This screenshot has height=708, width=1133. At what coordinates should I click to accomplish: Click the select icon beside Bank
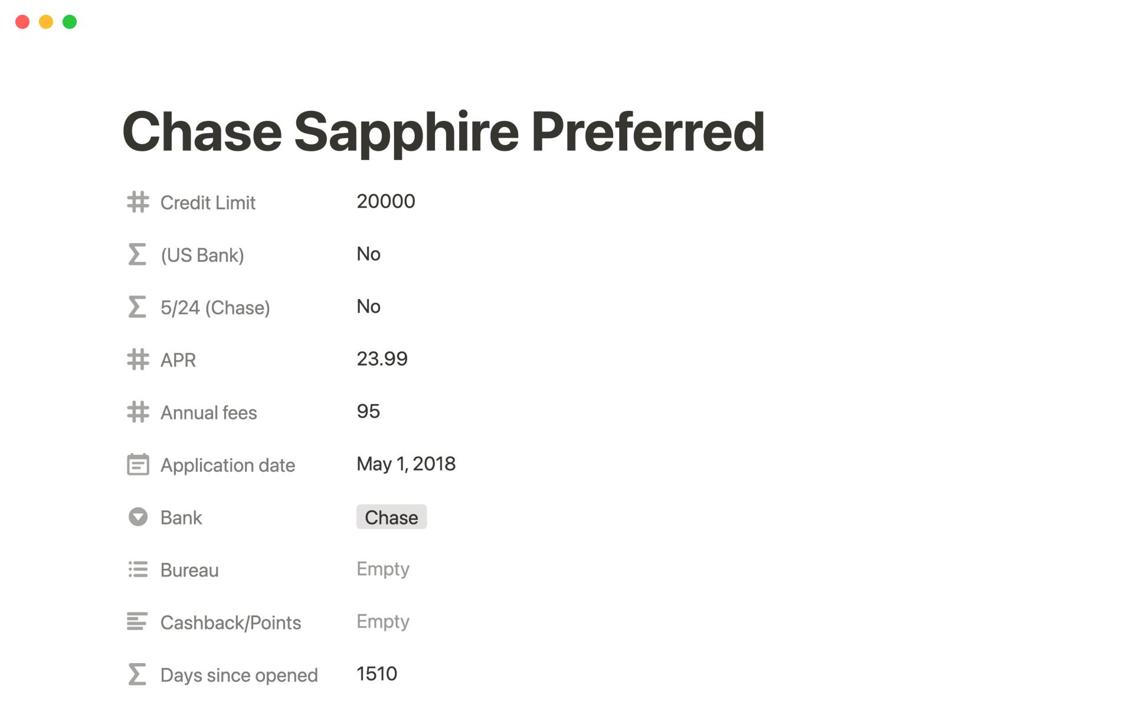pyautogui.click(x=137, y=517)
